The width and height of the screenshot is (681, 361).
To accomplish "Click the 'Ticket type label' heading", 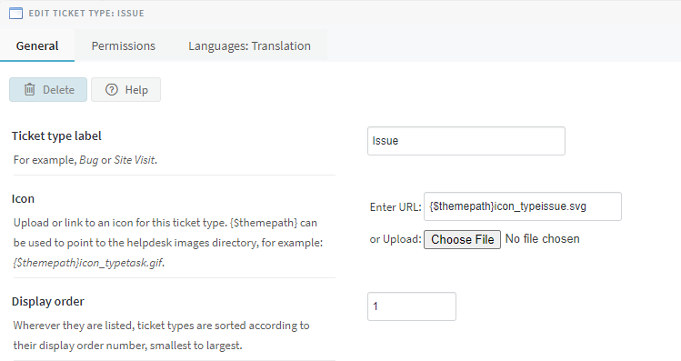I will (x=56, y=136).
